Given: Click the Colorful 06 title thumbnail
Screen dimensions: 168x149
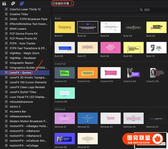Looking at the screenshot, I should click(65, 93).
